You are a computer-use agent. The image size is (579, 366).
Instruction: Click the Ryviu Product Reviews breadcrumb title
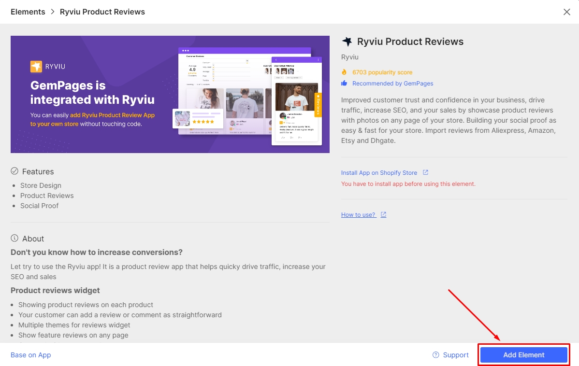pyautogui.click(x=102, y=12)
